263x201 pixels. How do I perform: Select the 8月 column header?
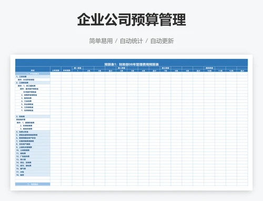[x=176, y=71]
